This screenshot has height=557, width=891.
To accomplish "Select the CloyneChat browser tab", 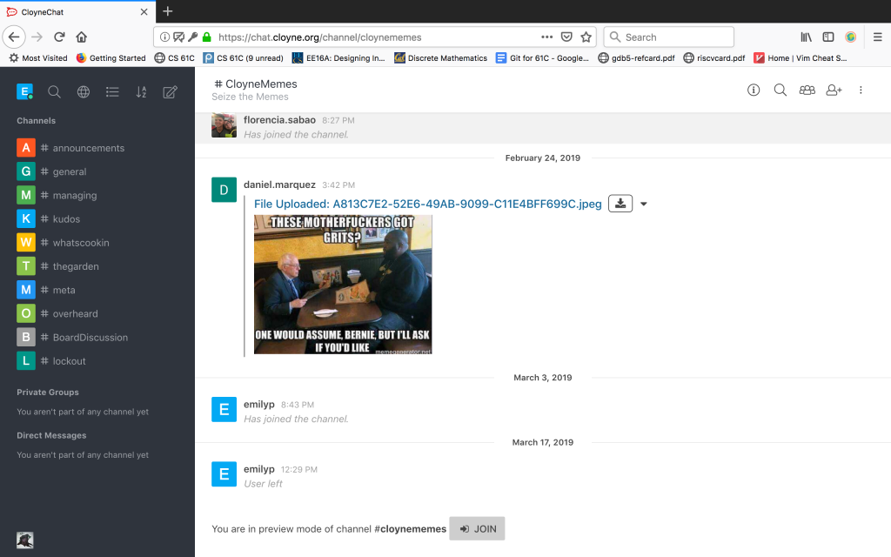I will coord(77,12).
